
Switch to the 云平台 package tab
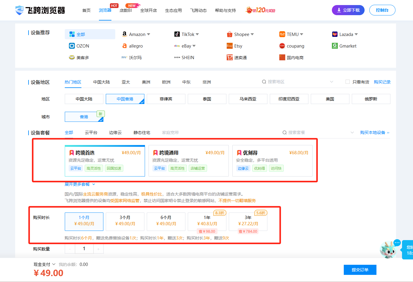(x=91, y=133)
